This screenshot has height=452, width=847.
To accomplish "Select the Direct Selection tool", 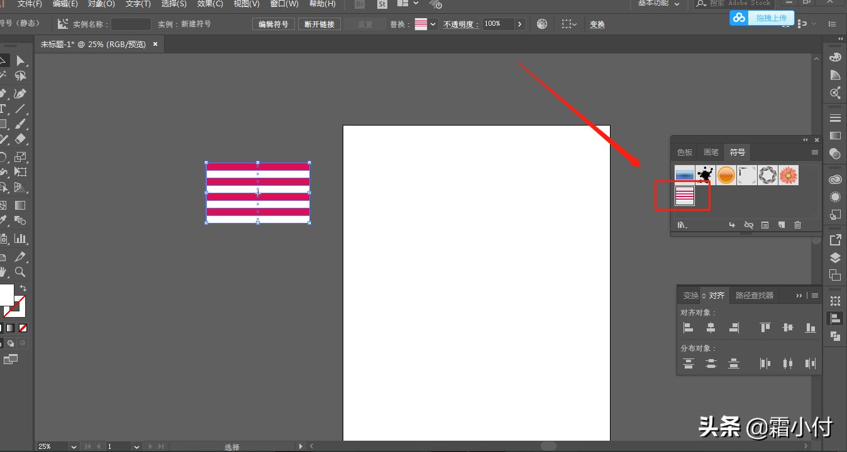I will [x=21, y=60].
